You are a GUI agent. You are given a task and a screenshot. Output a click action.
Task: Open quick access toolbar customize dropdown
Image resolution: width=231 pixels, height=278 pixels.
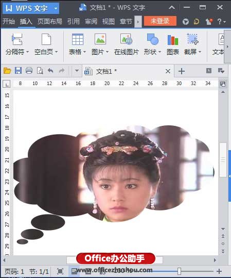(77, 71)
